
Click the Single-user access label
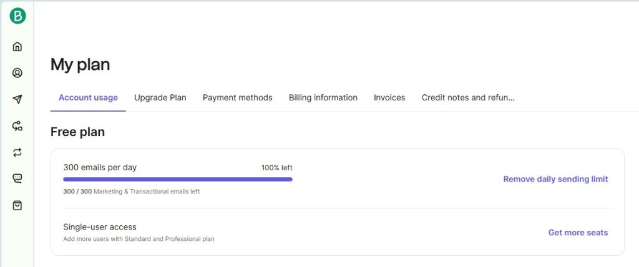(100, 227)
